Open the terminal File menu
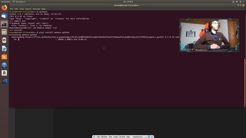 pos(12,9)
